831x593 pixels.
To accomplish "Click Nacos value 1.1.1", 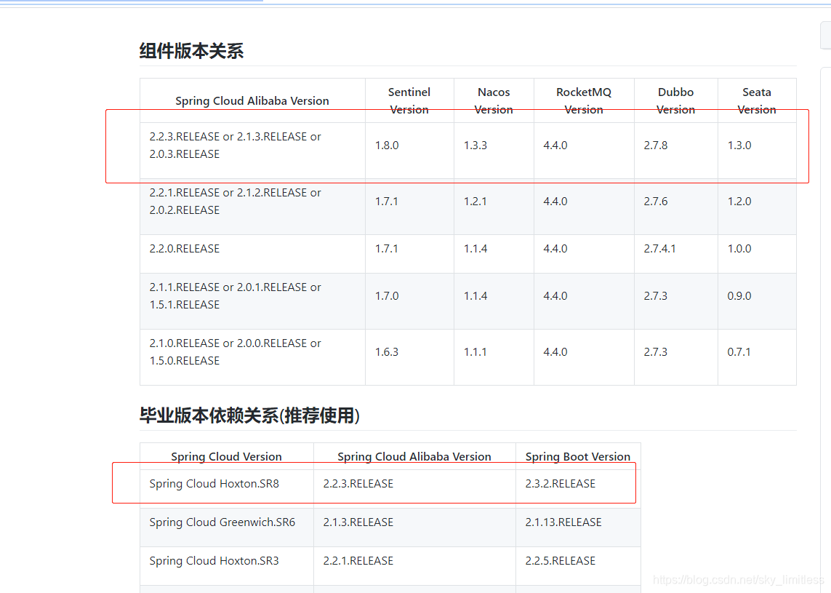I will 475,352.
